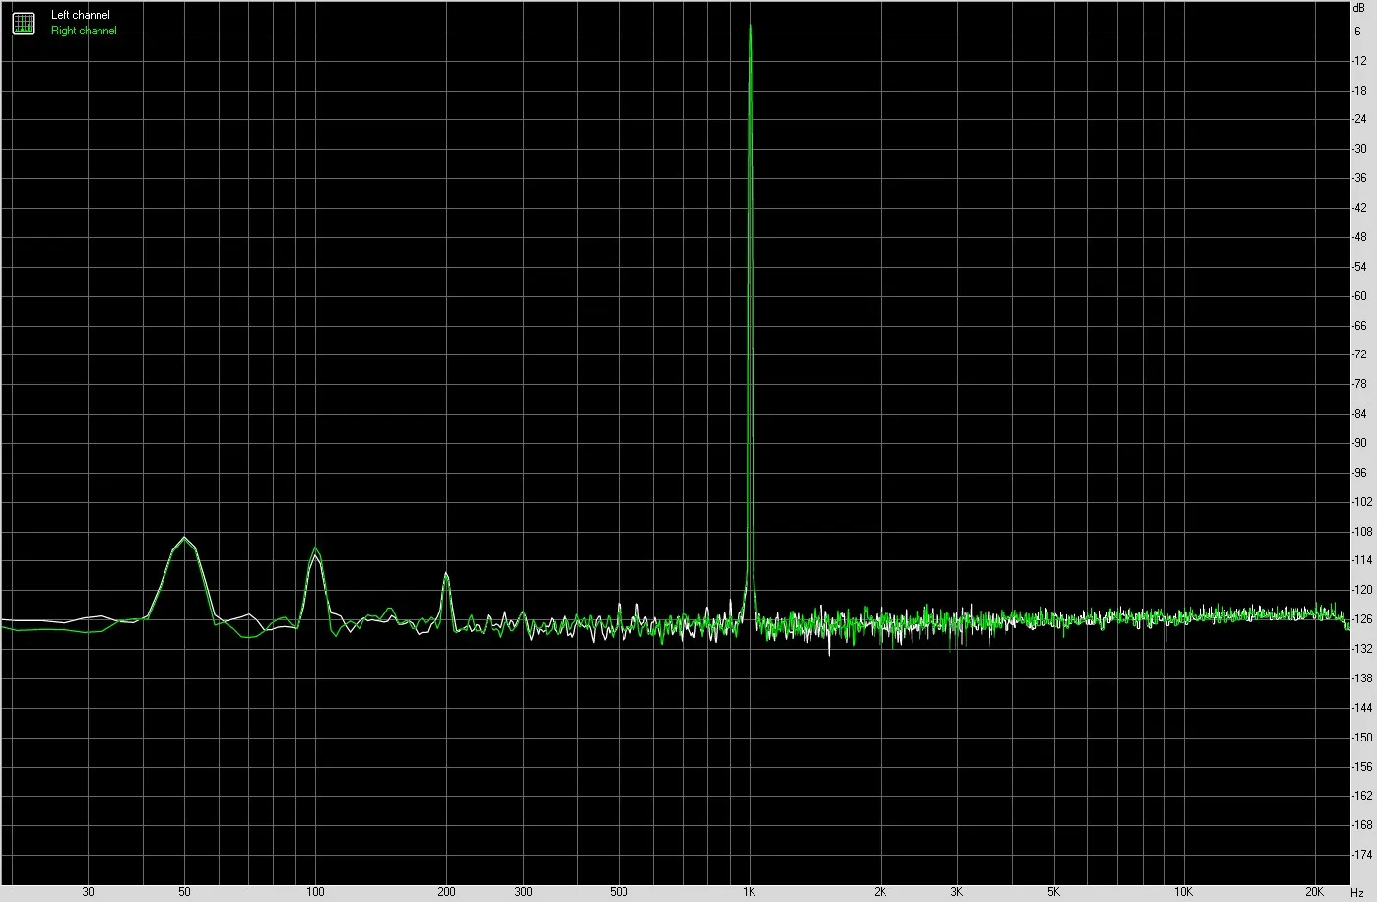
Task: Click the 1K frequency axis label
Action: [750, 892]
